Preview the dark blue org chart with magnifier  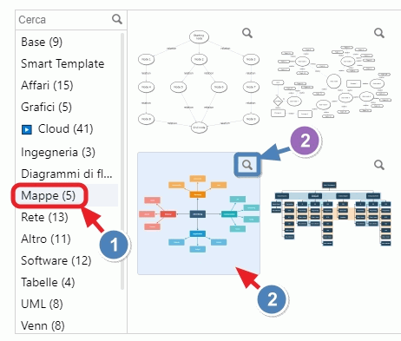[379, 165]
